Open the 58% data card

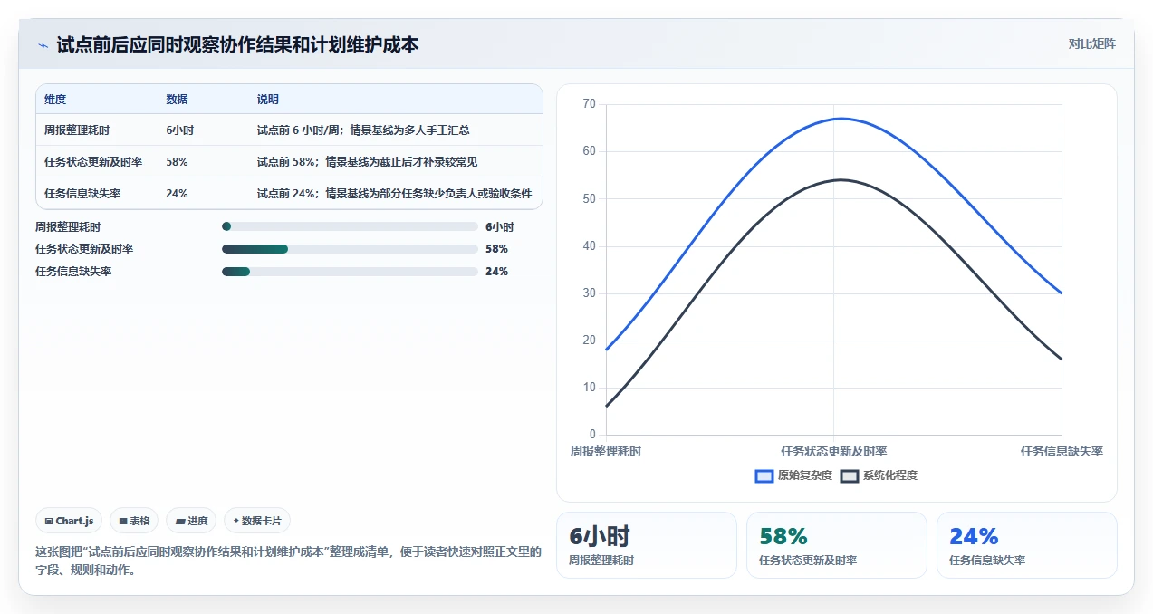837,545
